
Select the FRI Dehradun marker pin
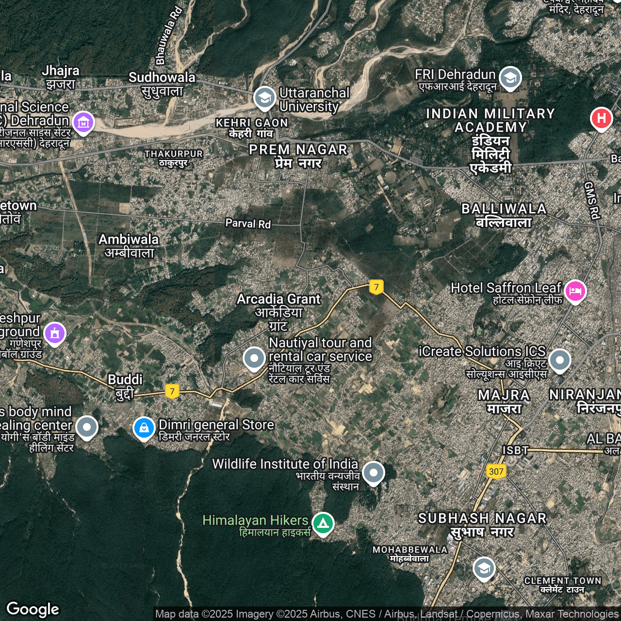click(x=510, y=78)
